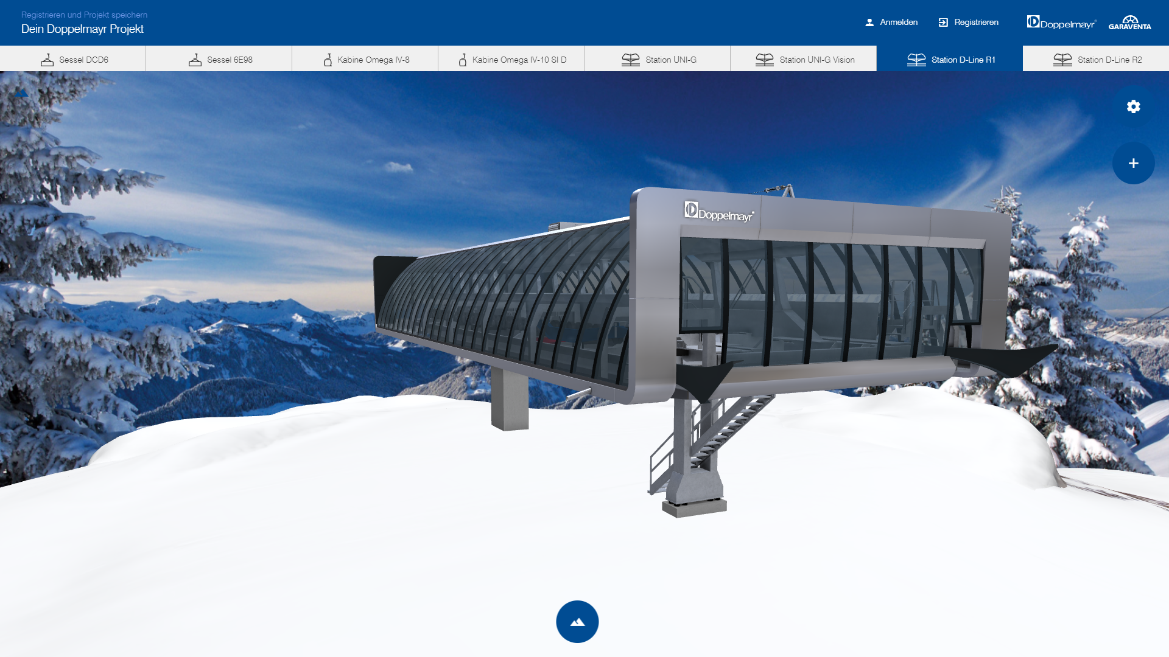Click 'Registrieren und Projekt speichern' link
Viewport: 1169px width, 657px height.
tap(84, 15)
